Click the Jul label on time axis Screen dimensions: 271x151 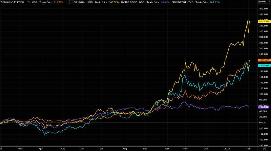click(x=102, y=149)
